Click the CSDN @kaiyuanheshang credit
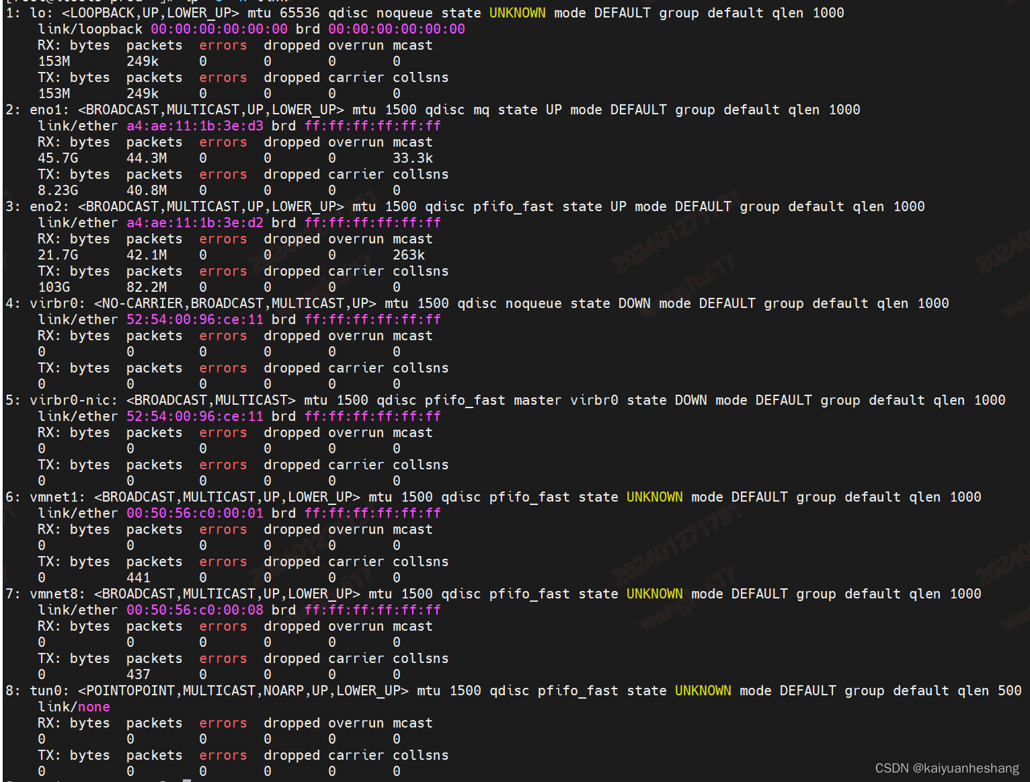 [x=947, y=768]
